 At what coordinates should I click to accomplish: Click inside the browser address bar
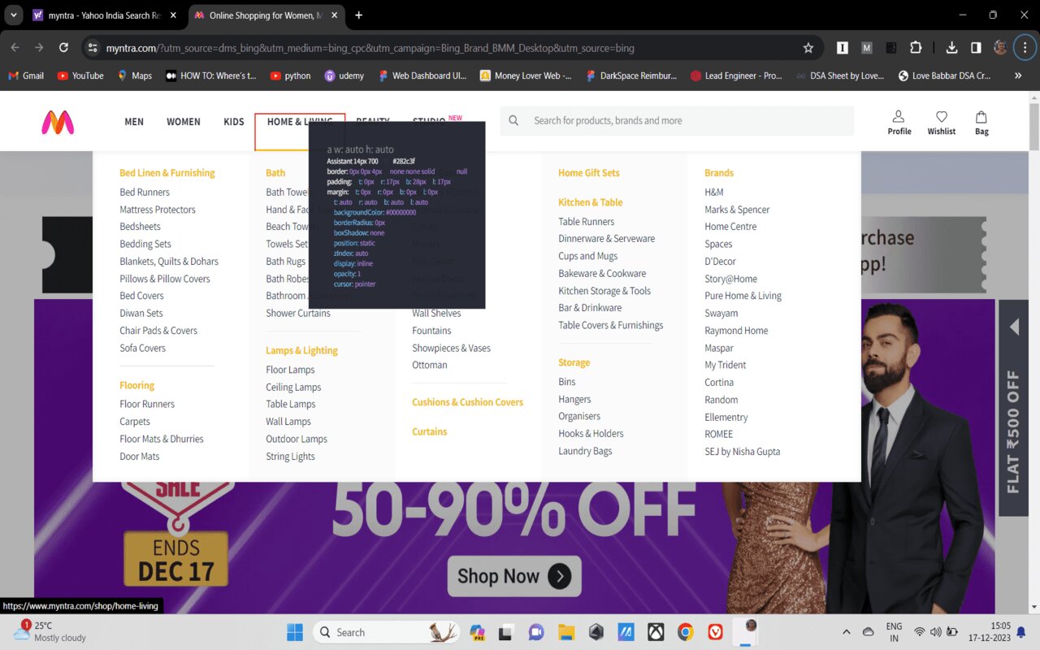[406, 48]
